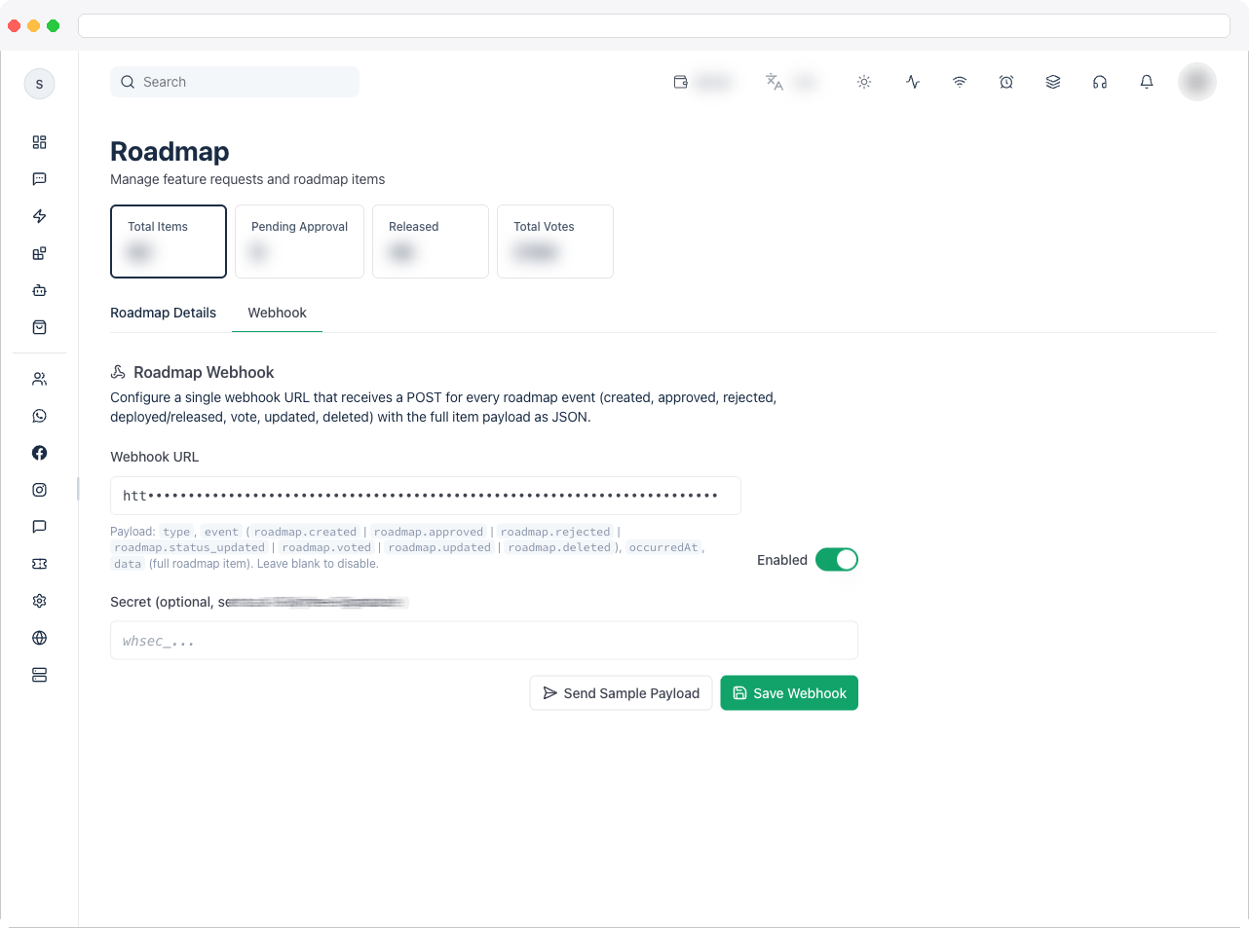Click the 'roadmap.approved' code text
Image resolution: width=1249 pixels, height=928 pixels.
[x=429, y=532]
